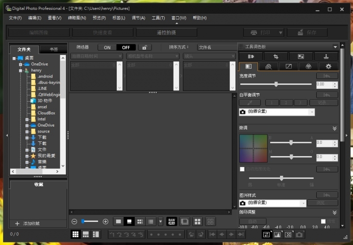Reset 图片样式 with its undo arrow
This screenshot has width=353, height=245.
click(x=327, y=195)
